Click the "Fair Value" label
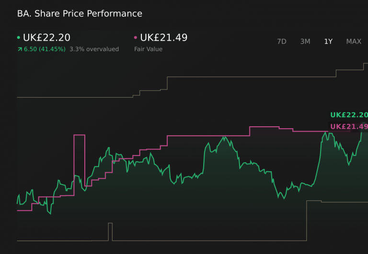368x254 pixels. [x=148, y=49]
